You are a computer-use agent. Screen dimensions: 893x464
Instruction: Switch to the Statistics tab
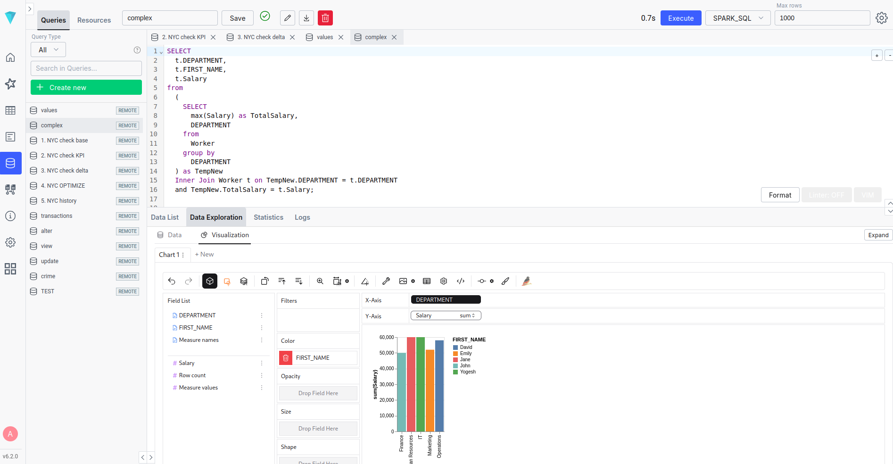[x=268, y=217]
